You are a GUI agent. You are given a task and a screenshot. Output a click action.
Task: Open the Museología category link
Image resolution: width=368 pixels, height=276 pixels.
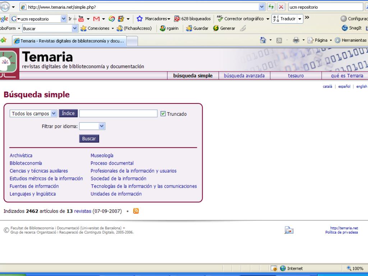coord(102,155)
